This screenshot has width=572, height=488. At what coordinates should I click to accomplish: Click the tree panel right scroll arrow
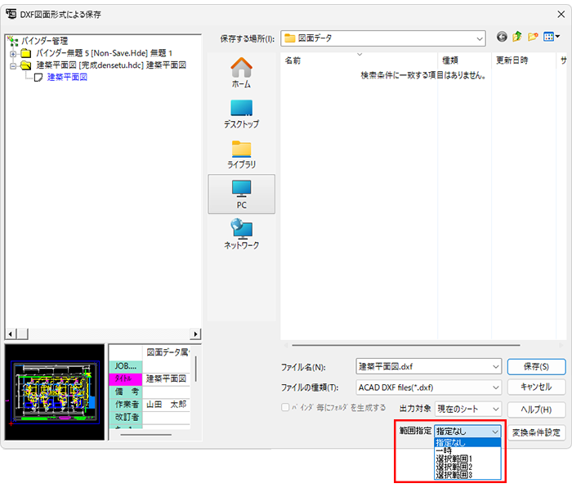tap(196, 334)
